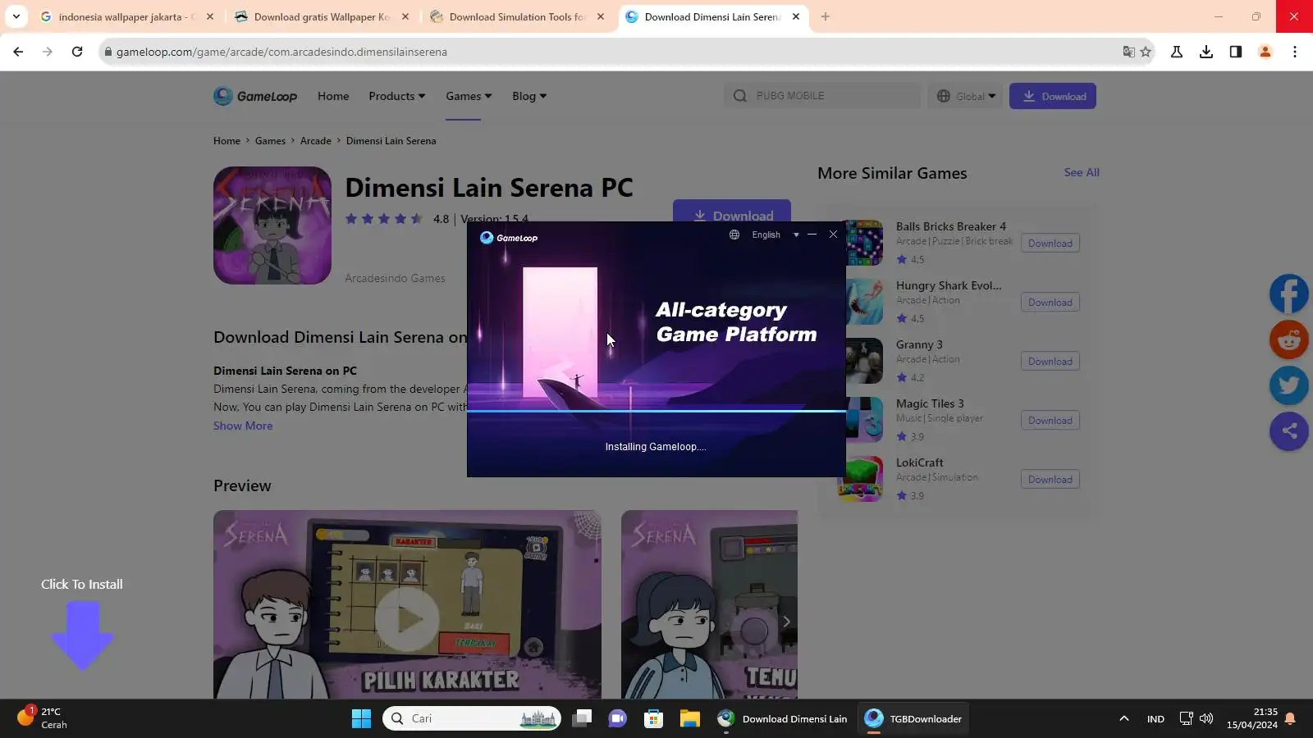
Task: Click See All similar games
Action: click(x=1082, y=172)
